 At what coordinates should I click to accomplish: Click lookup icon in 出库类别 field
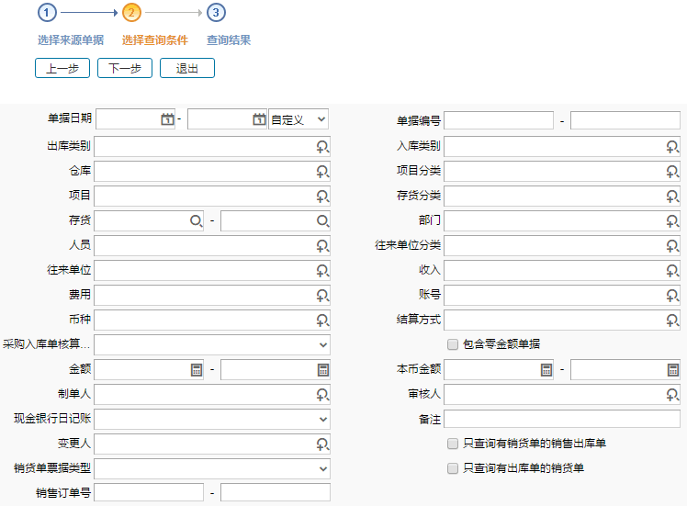(x=322, y=147)
